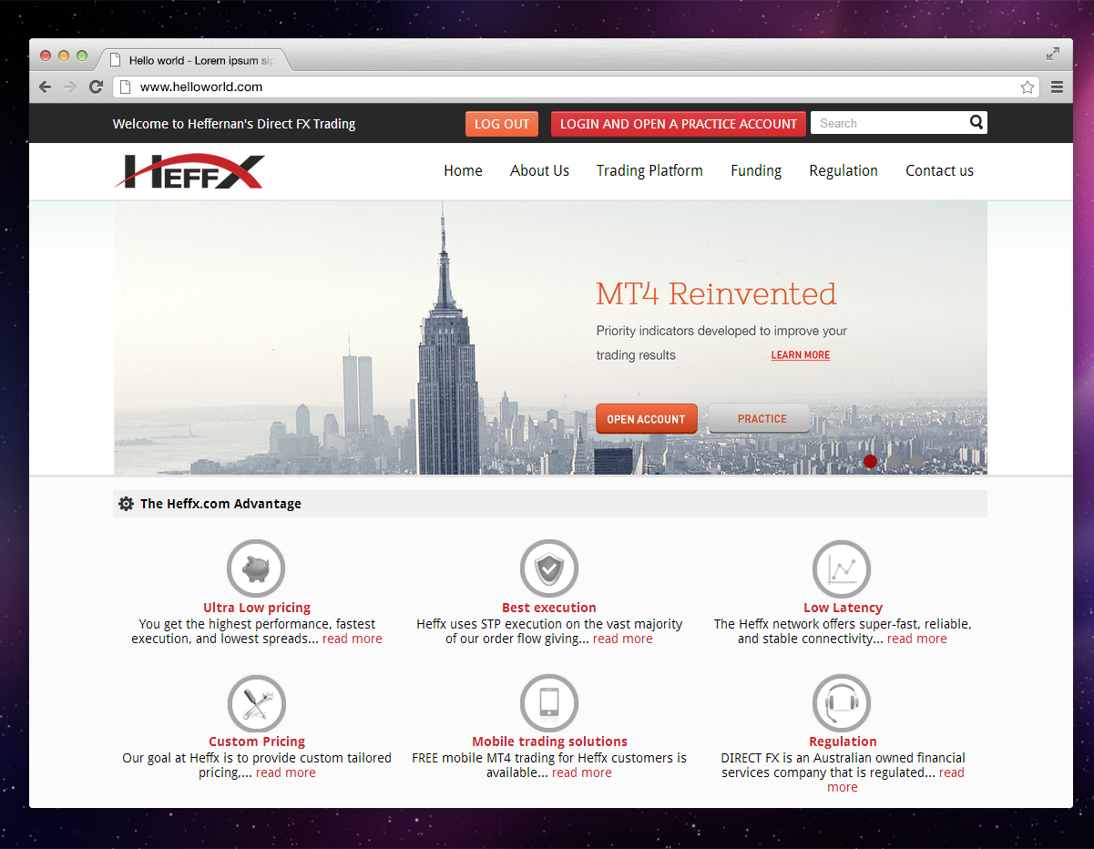Click the page icon in address bar
This screenshot has width=1094, height=849.
coord(127,87)
